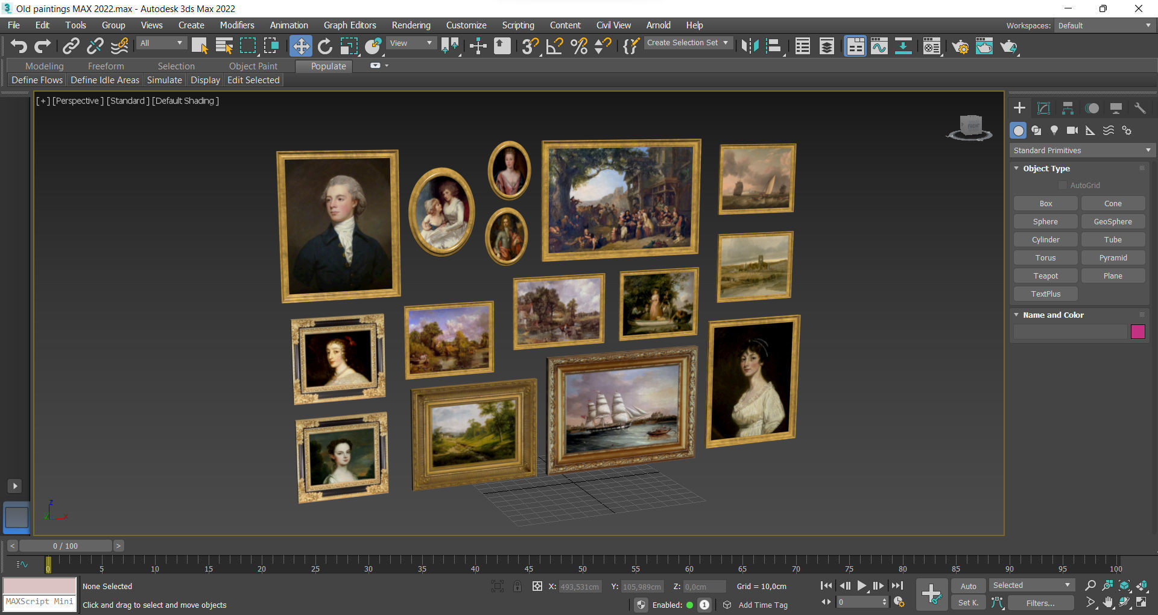The width and height of the screenshot is (1158, 615).
Task: Choose the Rectangular Selection Region icon
Action: tap(248, 46)
